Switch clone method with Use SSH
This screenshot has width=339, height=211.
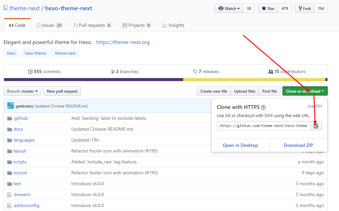(x=315, y=106)
